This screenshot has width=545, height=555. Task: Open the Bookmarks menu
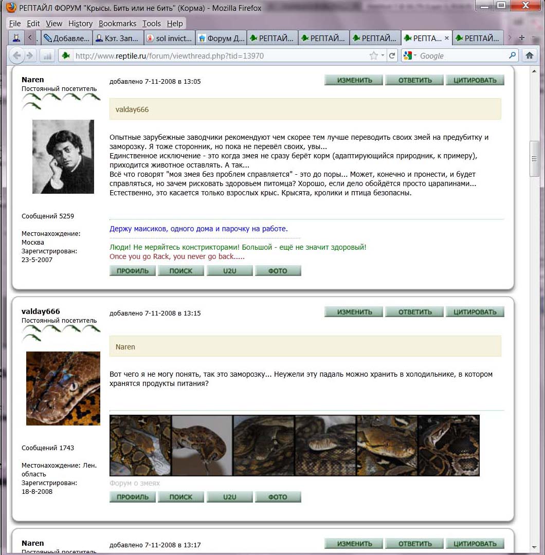click(117, 23)
